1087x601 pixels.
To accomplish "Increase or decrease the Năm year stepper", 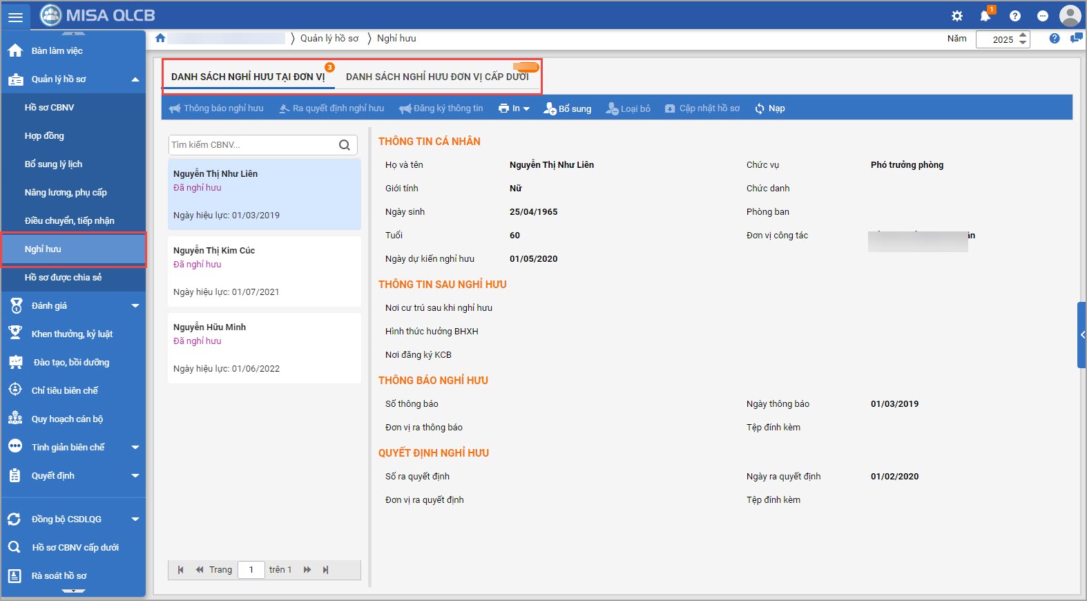I will point(1023,39).
